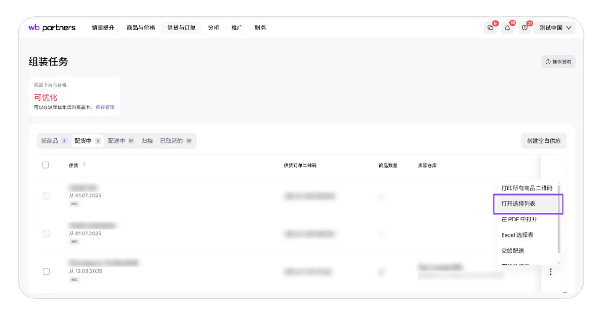
Task: Click the 创建空白供应 button
Action: coord(544,141)
